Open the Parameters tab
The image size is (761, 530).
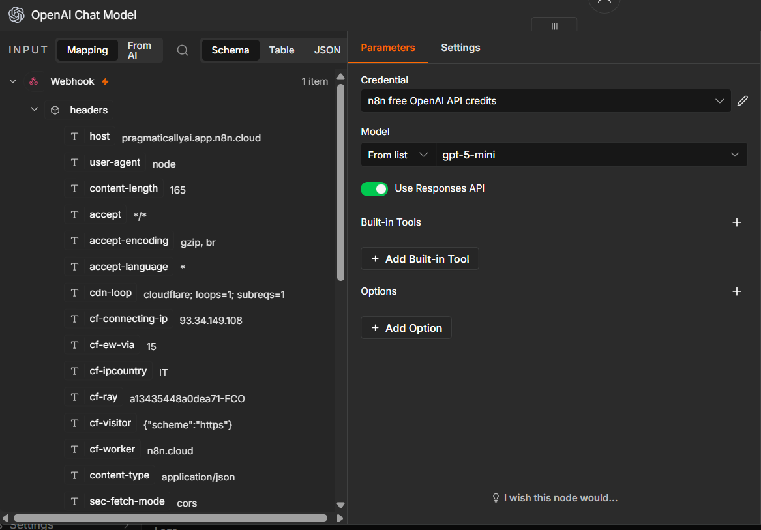(388, 48)
